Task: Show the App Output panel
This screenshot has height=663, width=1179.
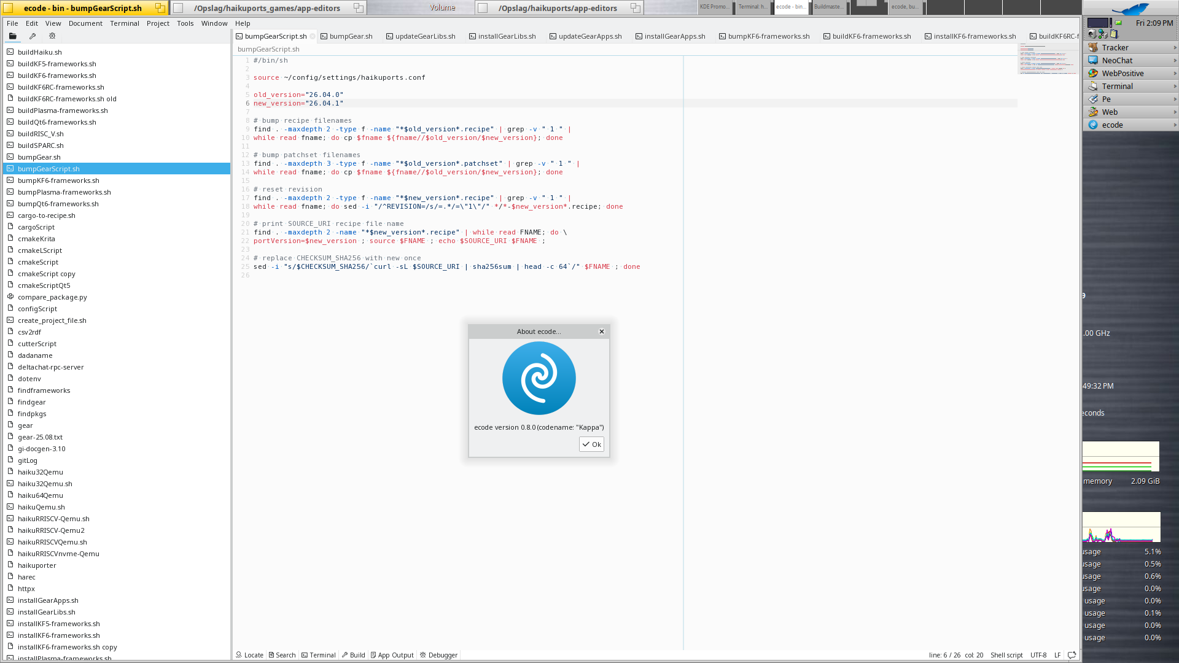Action: pos(392,655)
